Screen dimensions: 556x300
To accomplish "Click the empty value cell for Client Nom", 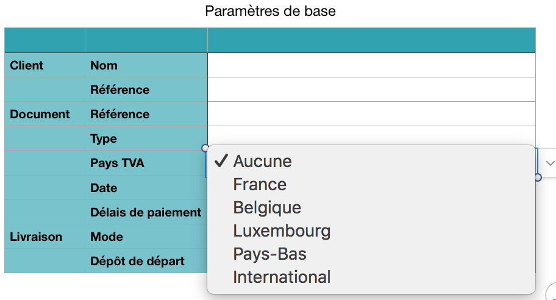I will pos(371,65).
